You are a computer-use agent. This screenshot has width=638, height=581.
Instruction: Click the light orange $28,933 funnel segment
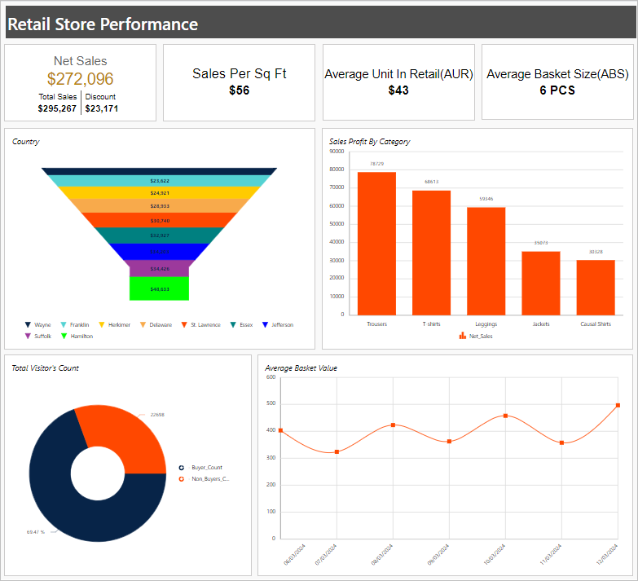click(x=159, y=206)
